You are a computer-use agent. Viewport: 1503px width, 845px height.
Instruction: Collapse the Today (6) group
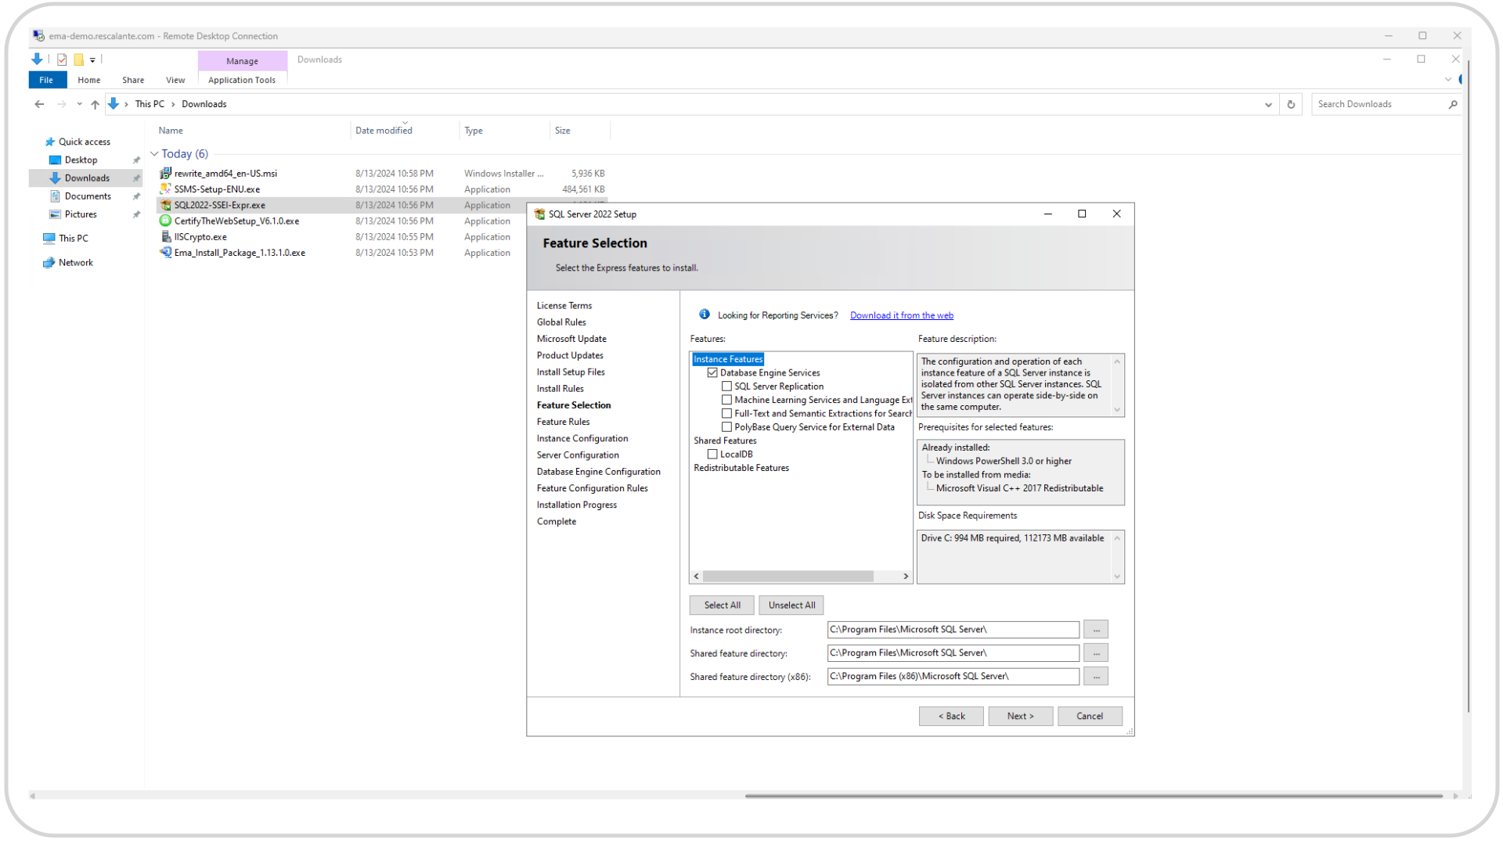pyautogui.click(x=154, y=153)
